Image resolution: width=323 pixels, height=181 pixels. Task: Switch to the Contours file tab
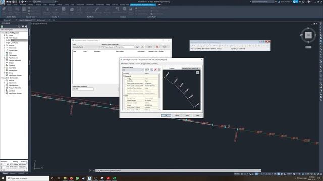[x=41, y=20]
